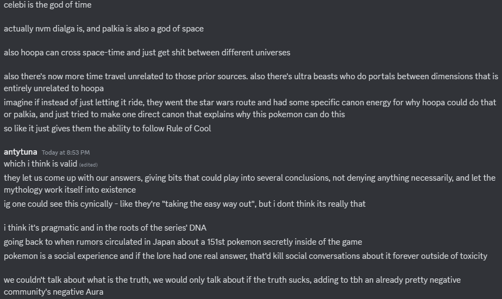Click the antytuna username
This screenshot has height=299, width=502.
[20, 152]
